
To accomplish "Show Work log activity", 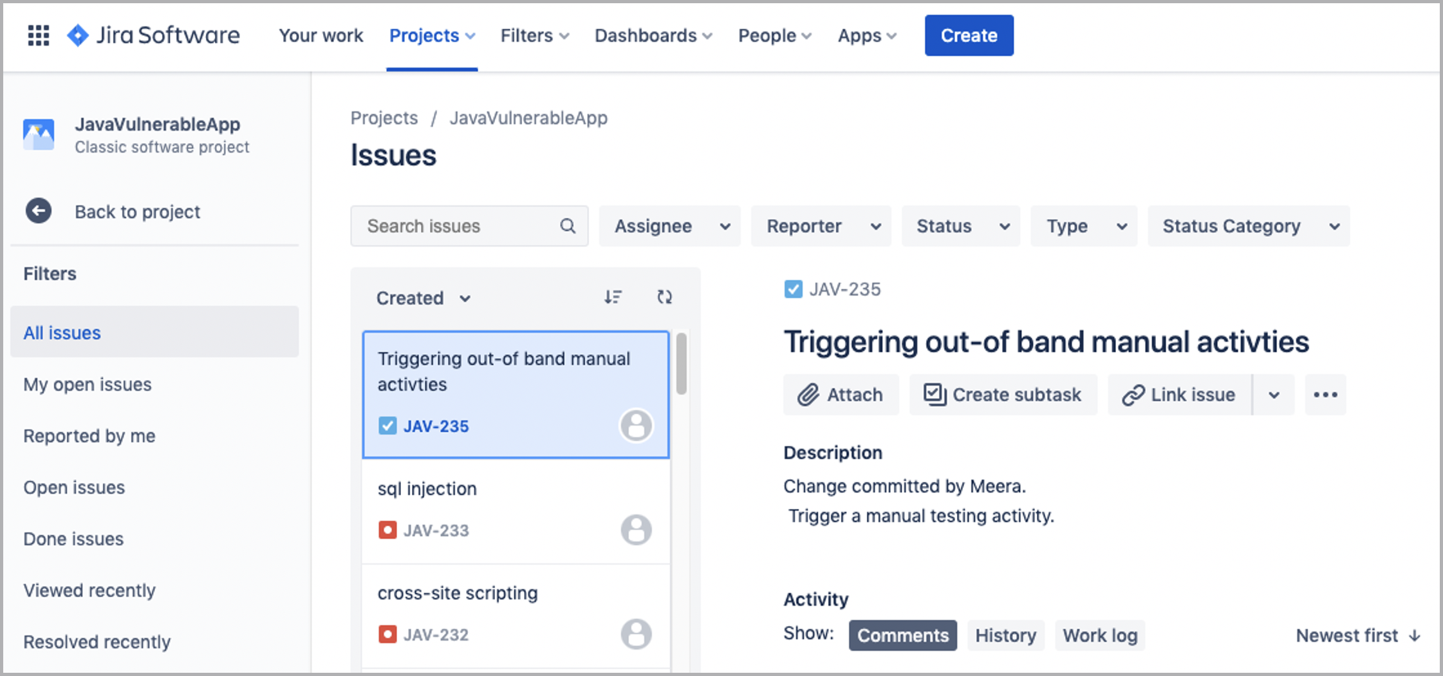I will [1100, 635].
